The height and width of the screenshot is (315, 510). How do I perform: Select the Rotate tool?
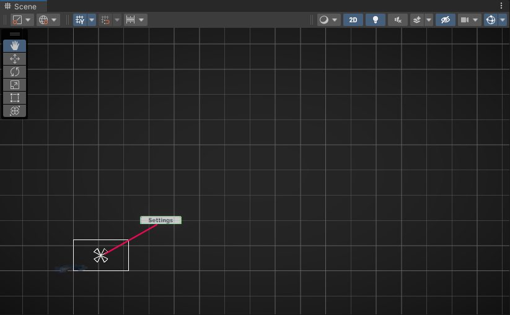pyautogui.click(x=15, y=72)
